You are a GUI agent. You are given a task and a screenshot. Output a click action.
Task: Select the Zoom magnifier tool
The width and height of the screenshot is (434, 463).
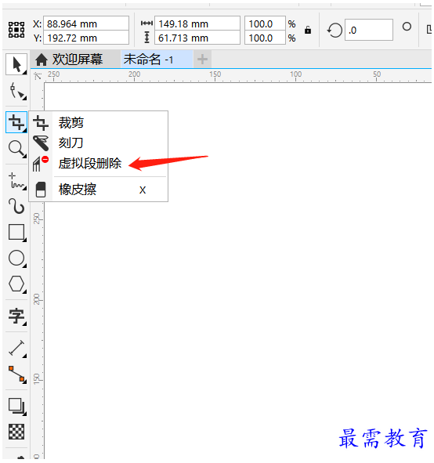16,149
